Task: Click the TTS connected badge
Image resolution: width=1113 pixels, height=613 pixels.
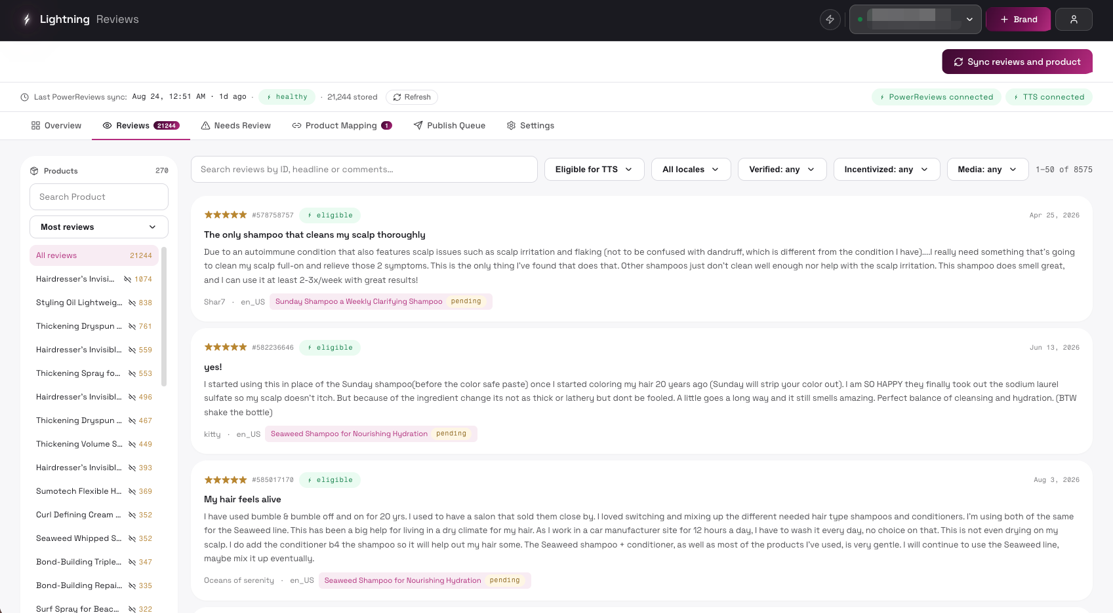Action: [x=1049, y=97]
